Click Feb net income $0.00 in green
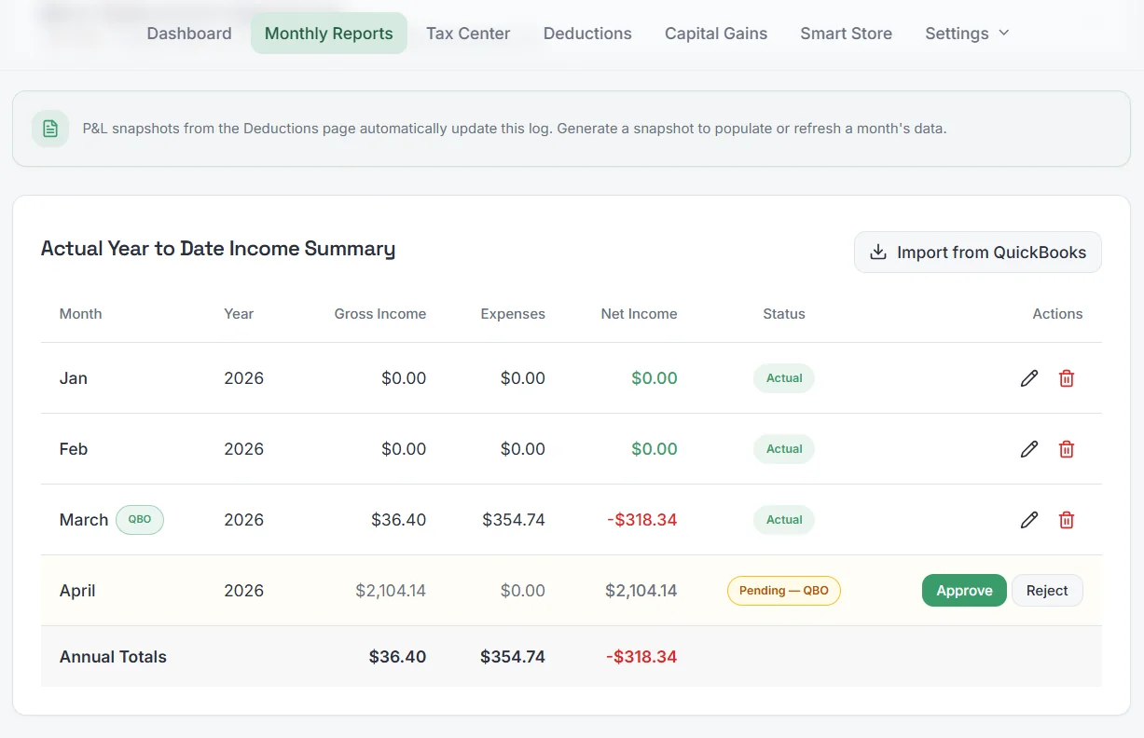Viewport: 1144px width, 738px height. 655,449
